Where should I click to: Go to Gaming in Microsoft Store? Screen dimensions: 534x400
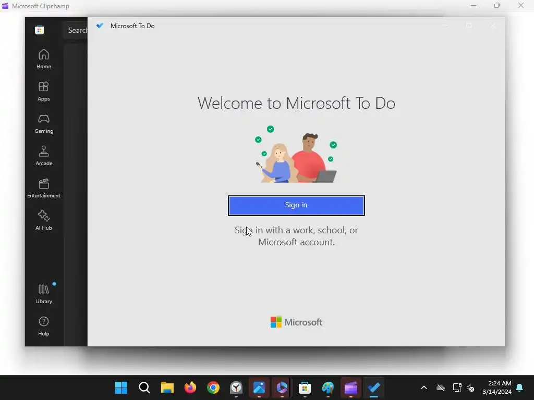click(44, 123)
